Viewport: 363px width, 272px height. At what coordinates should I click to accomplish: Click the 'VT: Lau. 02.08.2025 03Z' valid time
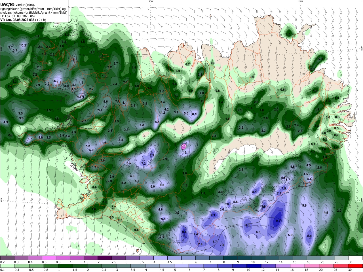click(17, 20)
